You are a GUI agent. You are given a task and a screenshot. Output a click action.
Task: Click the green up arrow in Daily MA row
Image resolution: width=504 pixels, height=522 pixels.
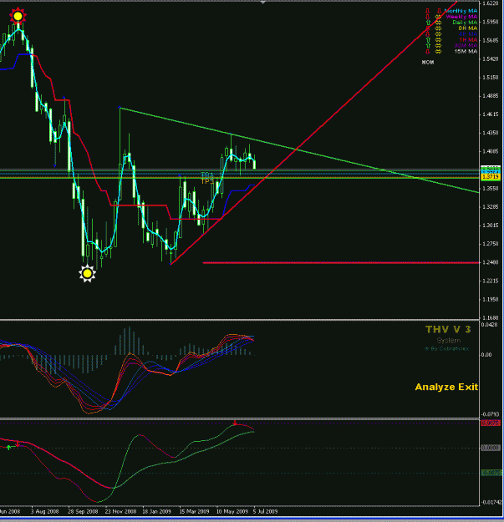(x=428, y=23)
